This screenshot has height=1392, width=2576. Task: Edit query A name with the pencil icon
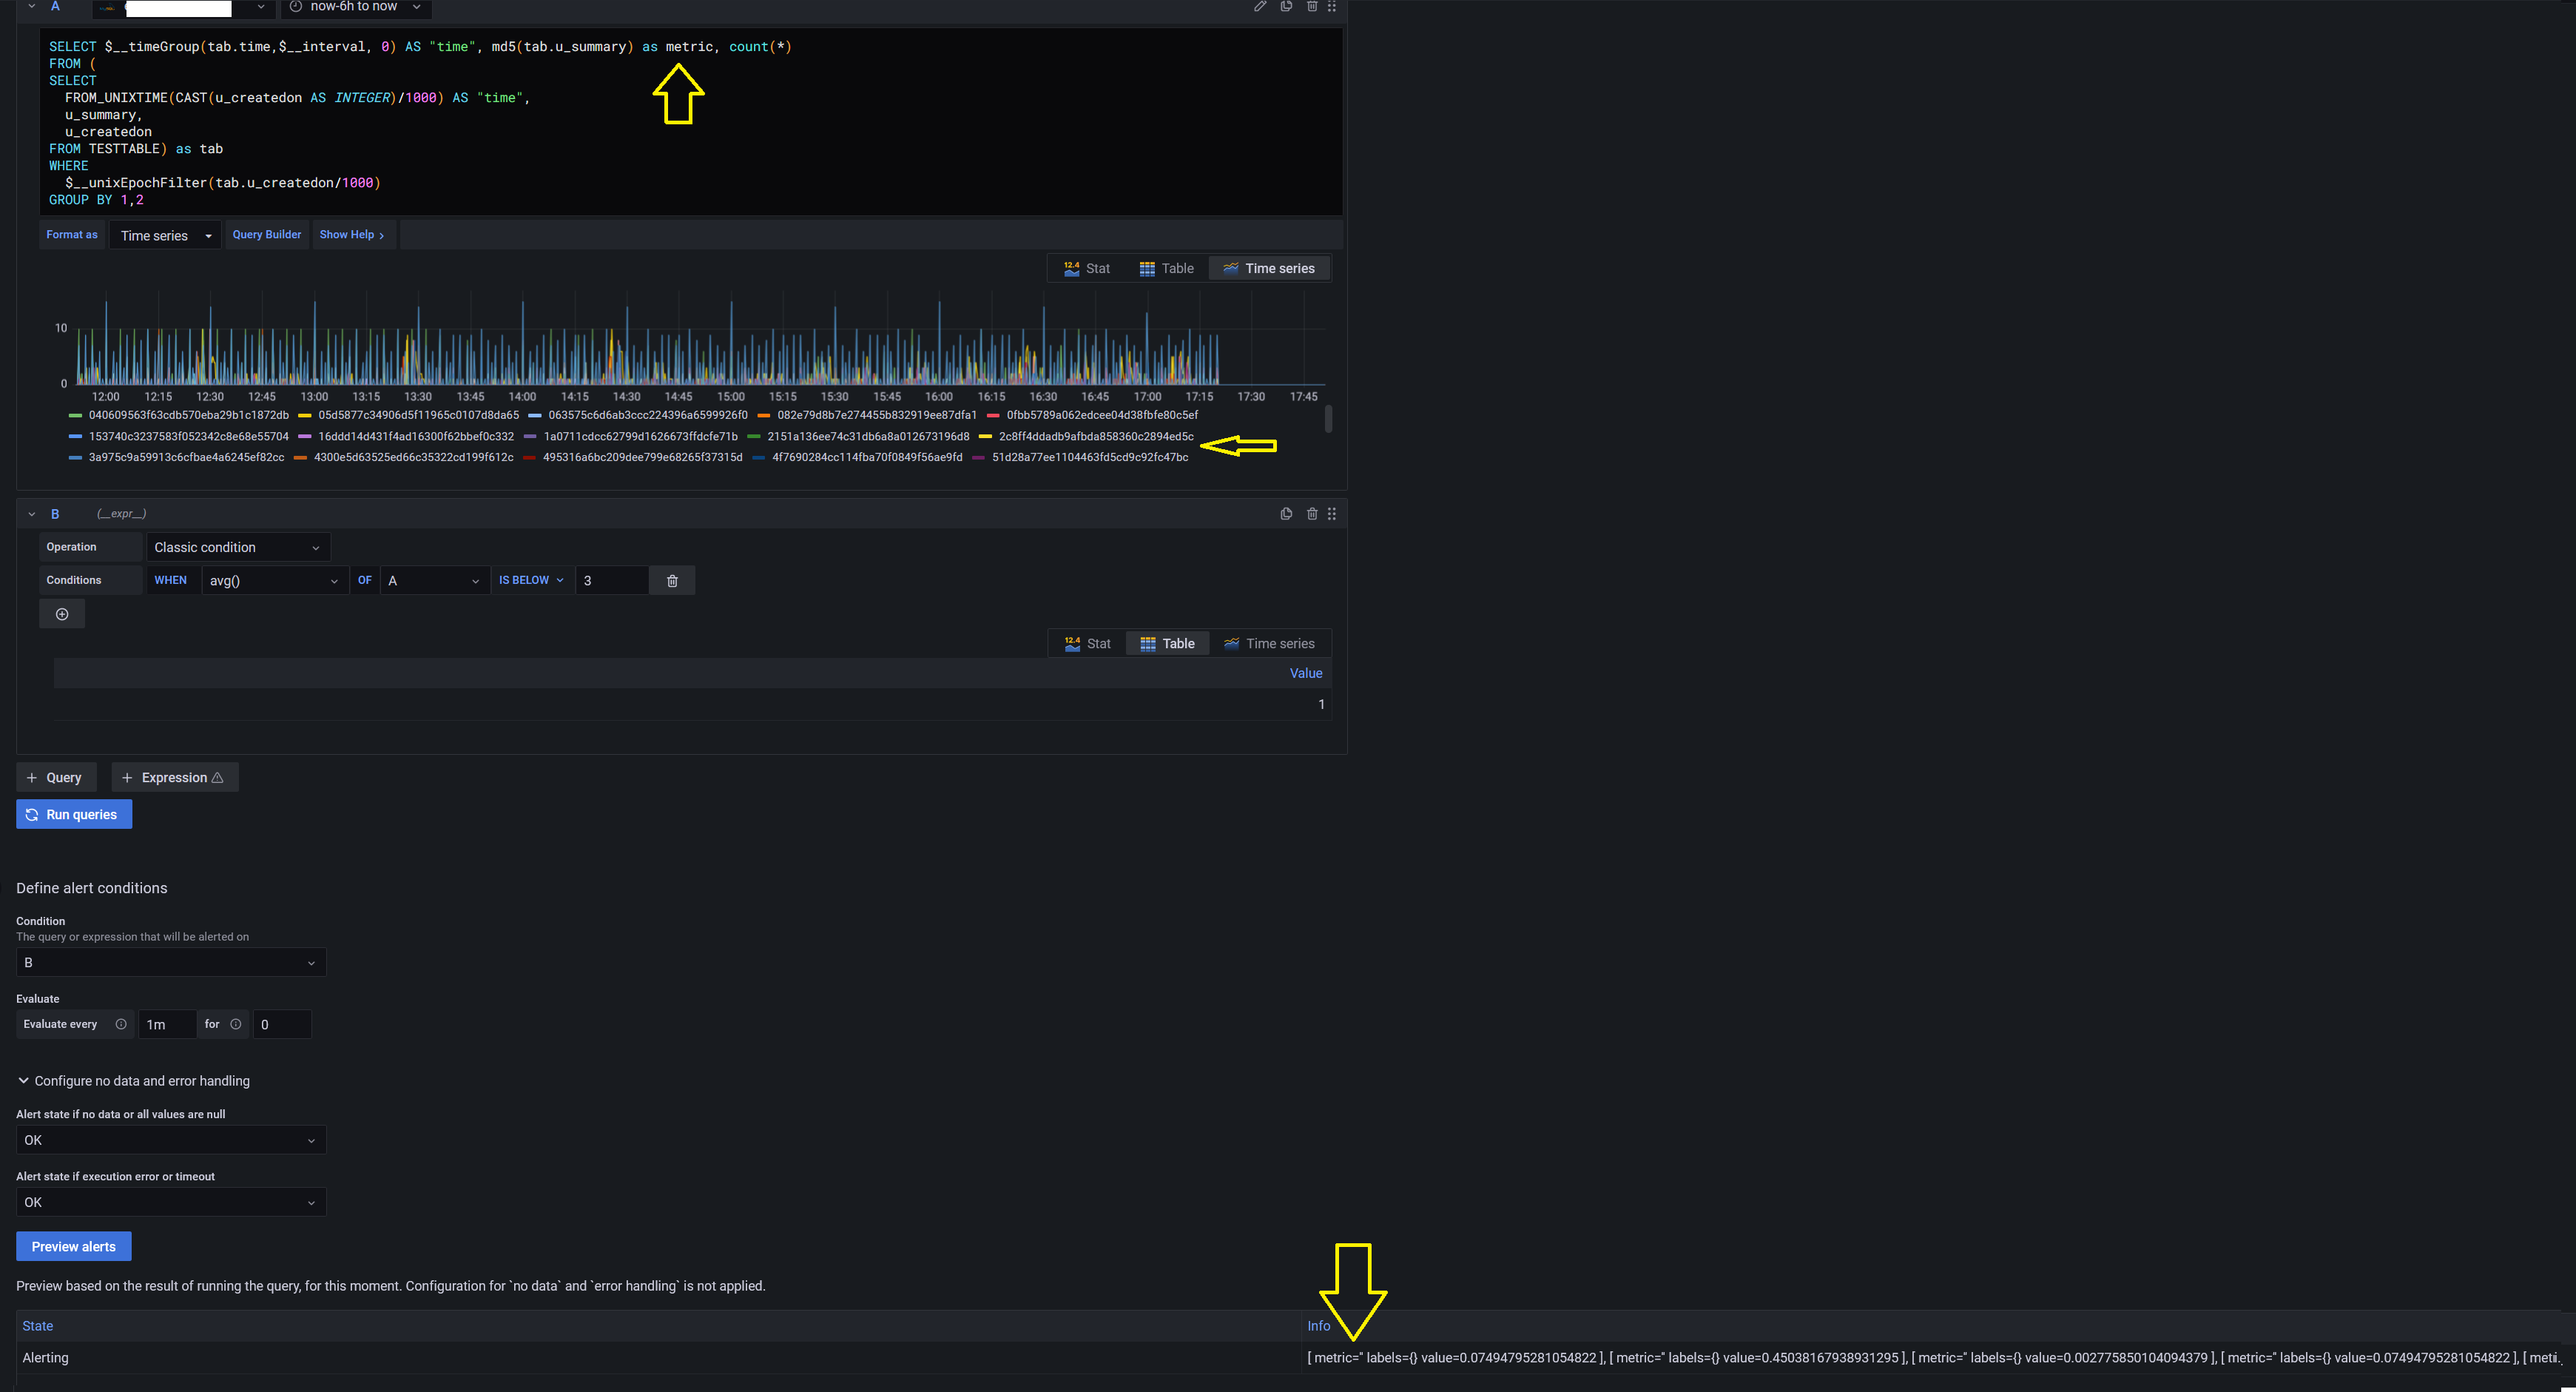pyautogui.click(x=1259, y=7)
